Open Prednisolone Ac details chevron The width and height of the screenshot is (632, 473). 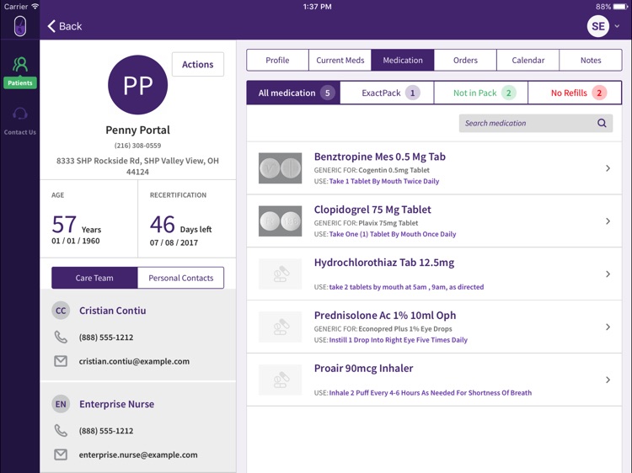(608, 327)
